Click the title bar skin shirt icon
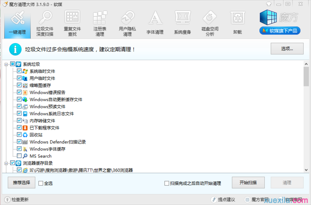Viewport: 311px width, 205px height. [x=269, y=4]
